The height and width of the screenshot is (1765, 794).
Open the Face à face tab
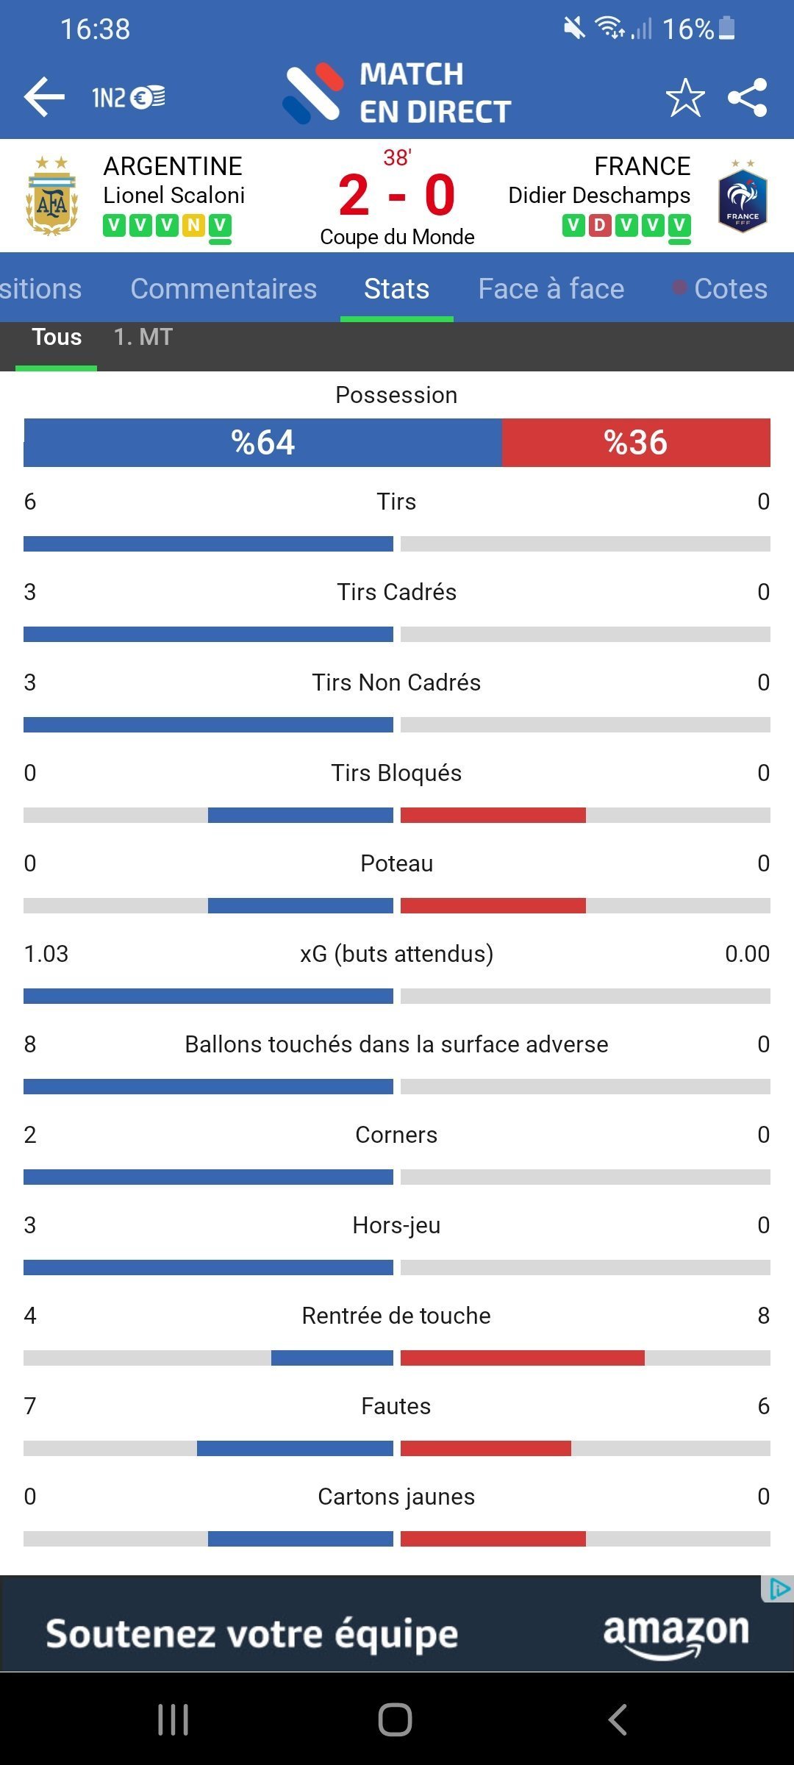(551, 288)
